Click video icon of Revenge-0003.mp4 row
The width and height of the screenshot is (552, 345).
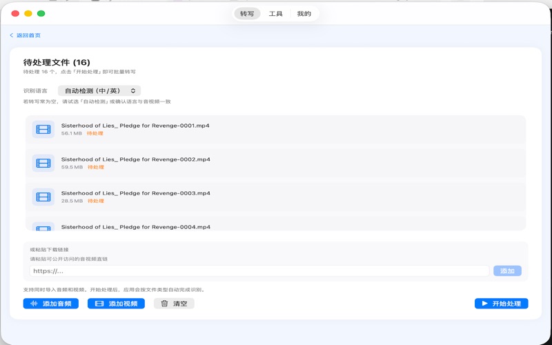(43, 197)
